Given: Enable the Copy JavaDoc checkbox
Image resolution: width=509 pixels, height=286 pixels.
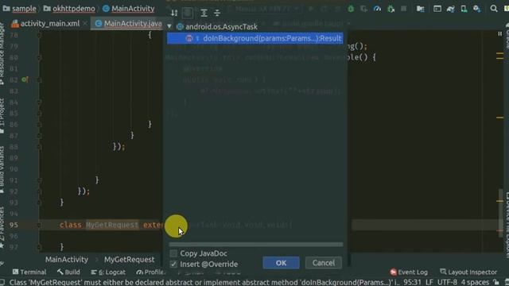Looking at the screenshot, I should point(173,253).
